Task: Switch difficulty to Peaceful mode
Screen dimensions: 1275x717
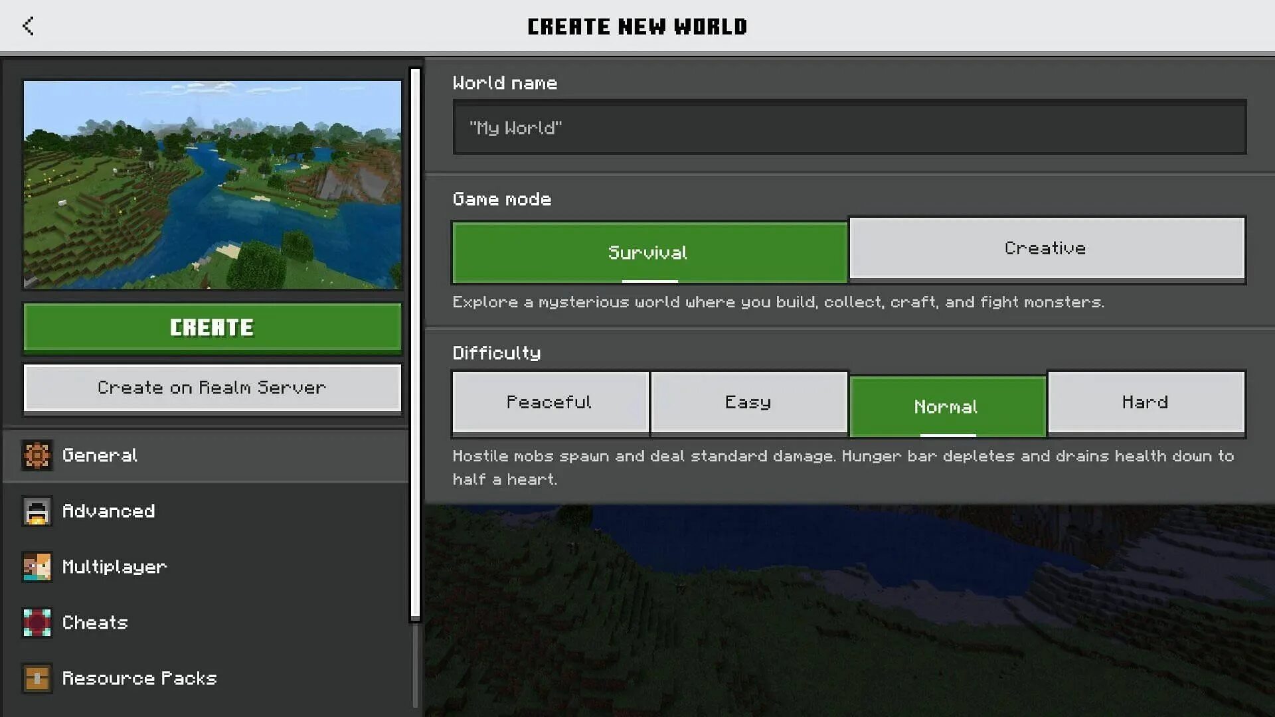Action: pyautogui.click(x=548, y=402)
